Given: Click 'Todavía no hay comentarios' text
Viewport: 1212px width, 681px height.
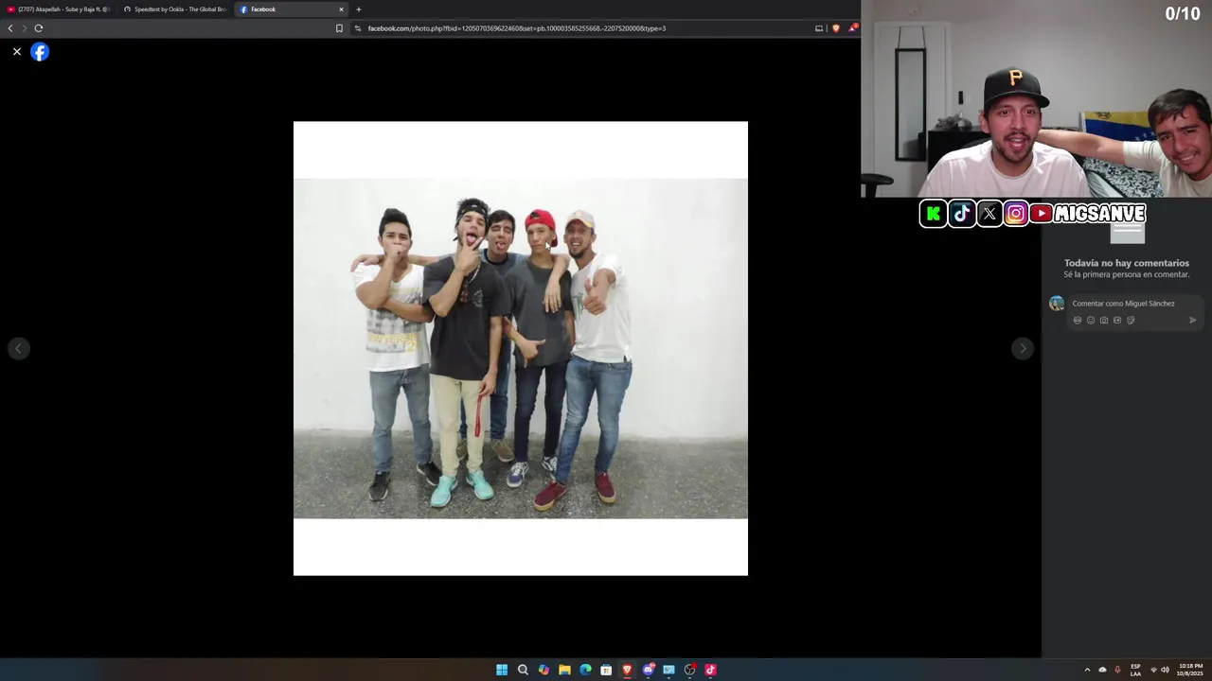Looking at the screenshot, I should click(1126, 263).
